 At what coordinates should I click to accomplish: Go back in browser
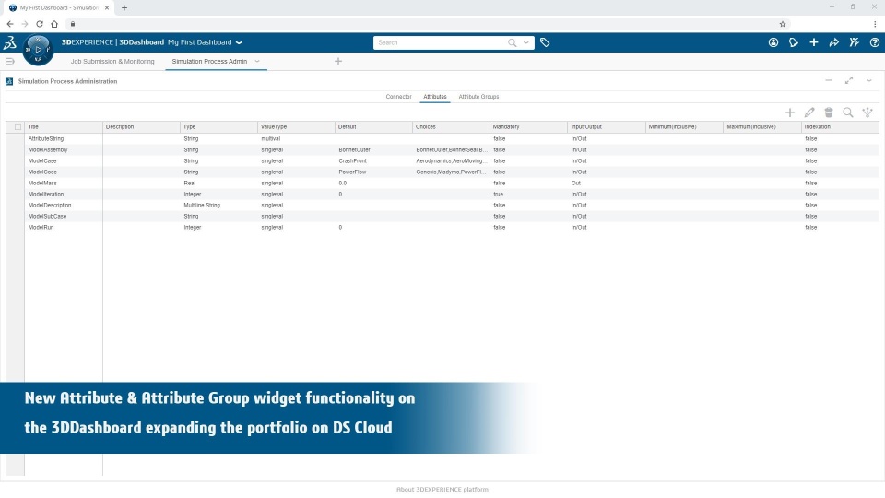click(x=10, y=24)
